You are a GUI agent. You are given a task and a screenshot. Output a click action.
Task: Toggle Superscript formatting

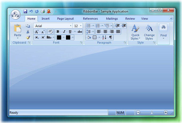pyautogui.click(x=43, y=37)
